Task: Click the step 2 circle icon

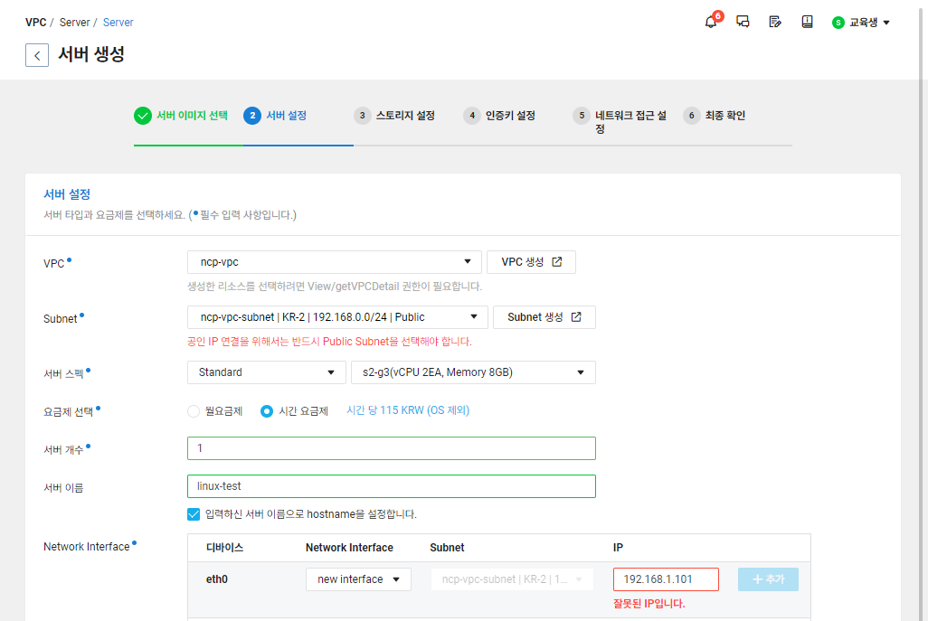Action: tap(252, 116)
